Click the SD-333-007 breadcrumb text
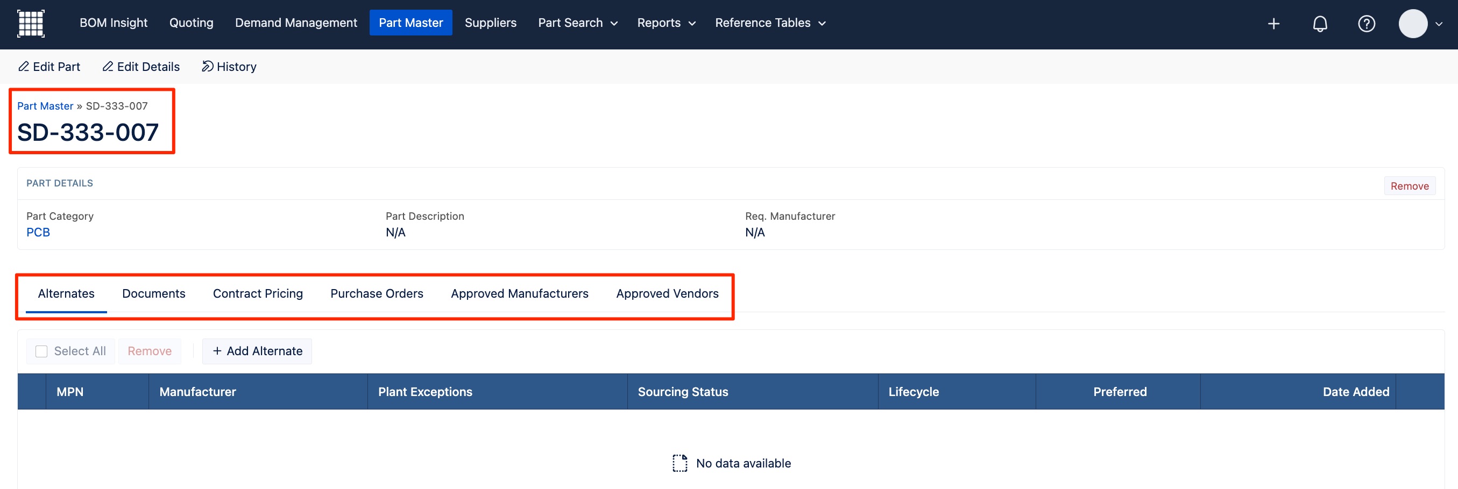The width and height of the screenshot is (1458, 489). pos(117,106)
